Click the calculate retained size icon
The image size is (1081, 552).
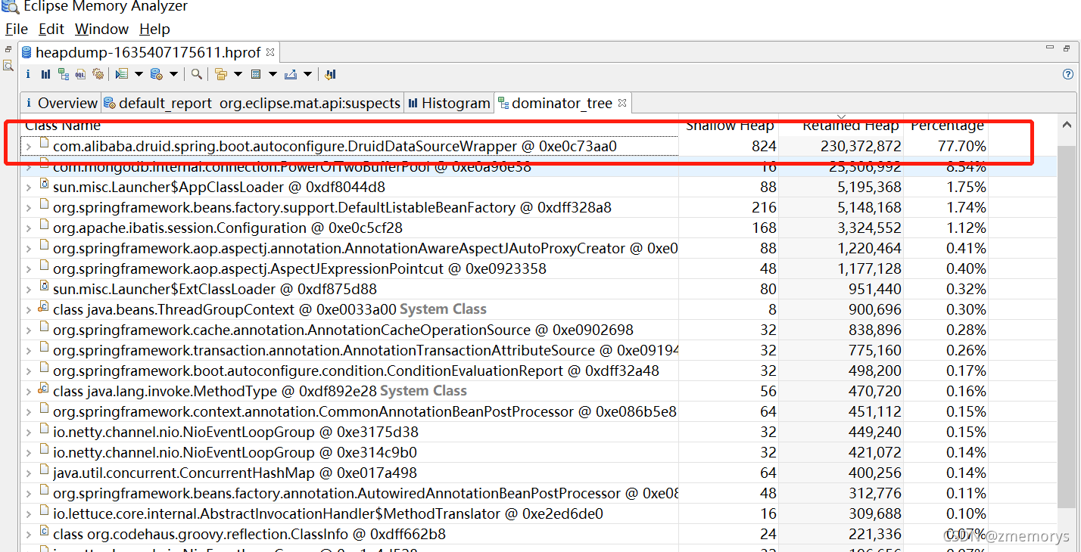click(256, 74)
